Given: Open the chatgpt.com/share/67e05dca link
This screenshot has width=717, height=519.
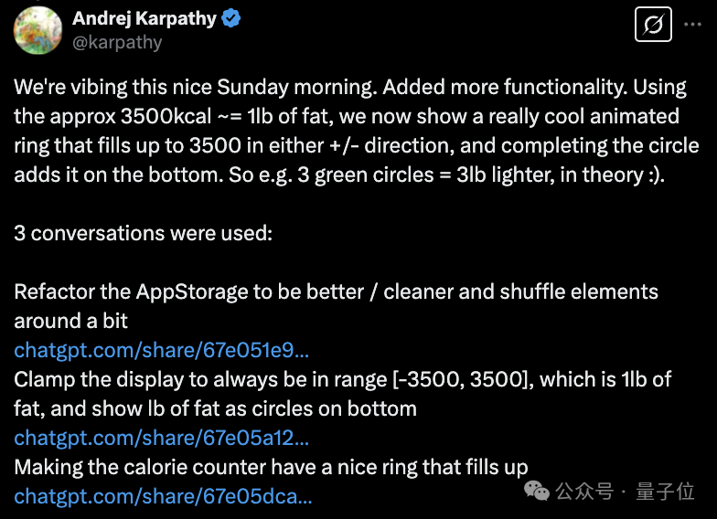Looking at the screenshot, I should pos(163,496).
